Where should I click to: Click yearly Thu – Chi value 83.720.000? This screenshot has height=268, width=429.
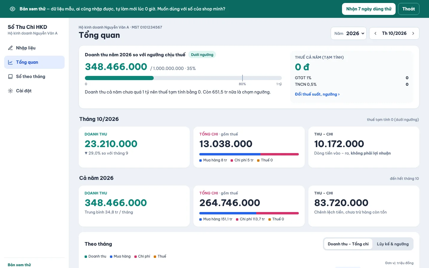[x=341, y=203]
